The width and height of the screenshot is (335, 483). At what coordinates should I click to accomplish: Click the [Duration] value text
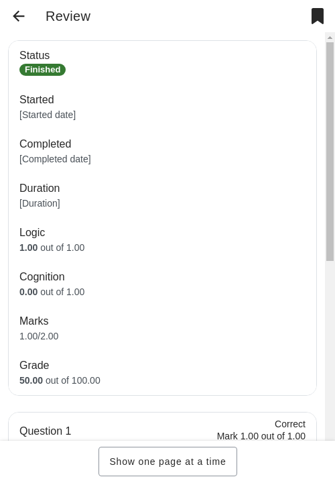coord(40,204)
